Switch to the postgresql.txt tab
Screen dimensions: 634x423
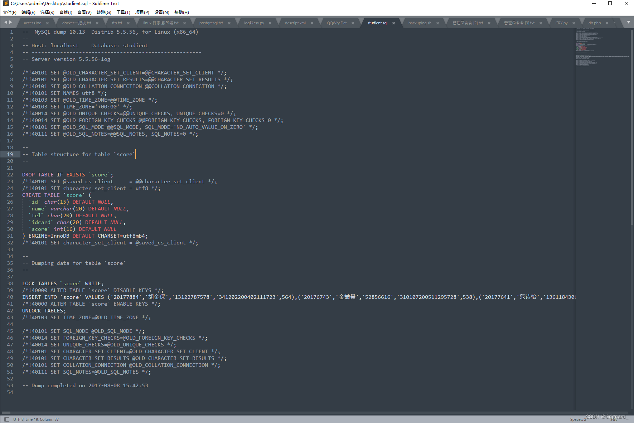click(211, 23)
